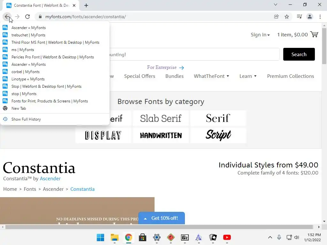
Task: Open YouTube from the taskbar
Action: tap(227, 237)
